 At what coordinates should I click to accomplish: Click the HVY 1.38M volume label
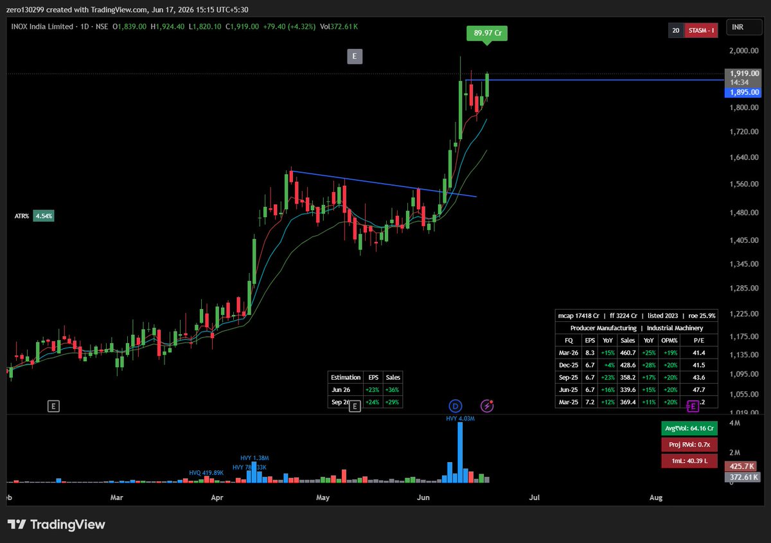pyautogui.click(x=253, y=457)
